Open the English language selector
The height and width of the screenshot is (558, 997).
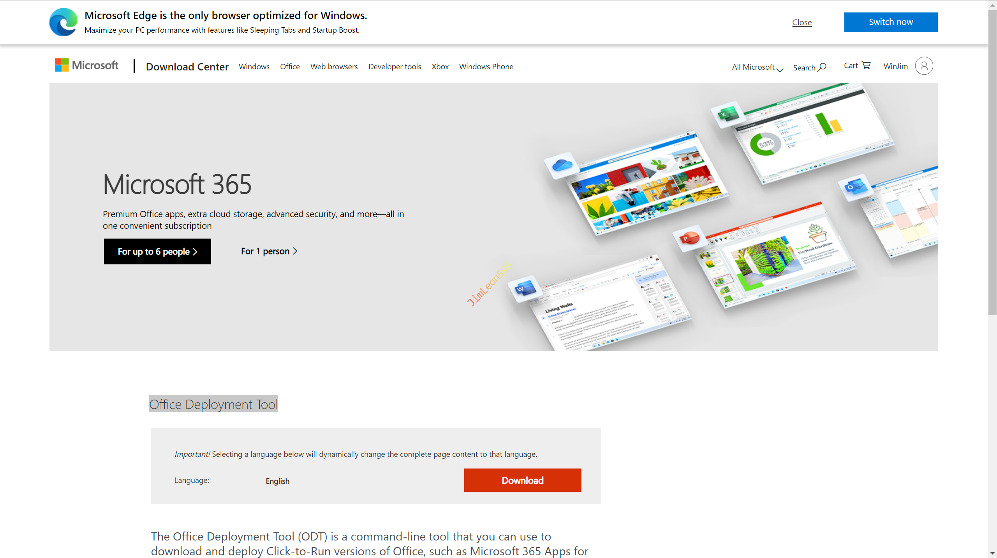(x=277, y=481)
